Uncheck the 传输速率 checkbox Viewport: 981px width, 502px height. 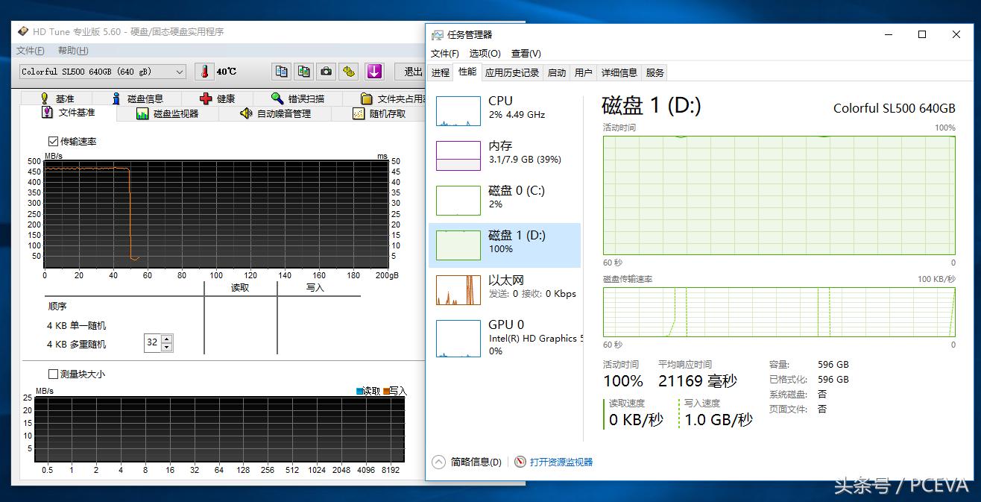[51, 141]
